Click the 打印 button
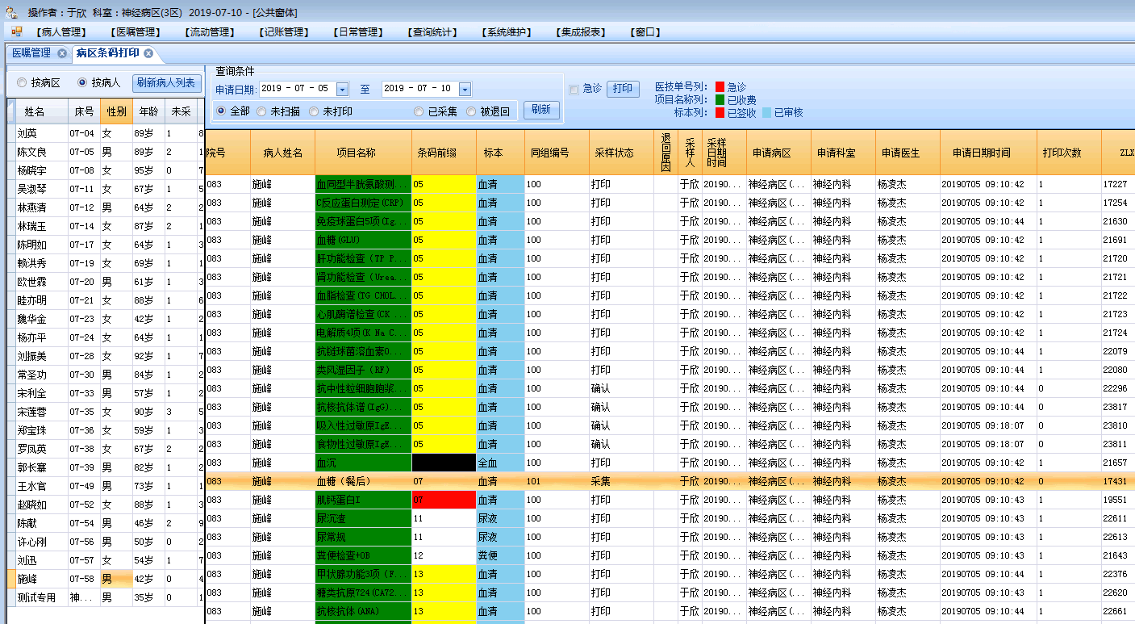1135x624 pixels. (x=623, y=89)
